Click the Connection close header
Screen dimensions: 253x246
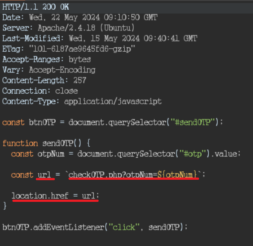point(40,91)
